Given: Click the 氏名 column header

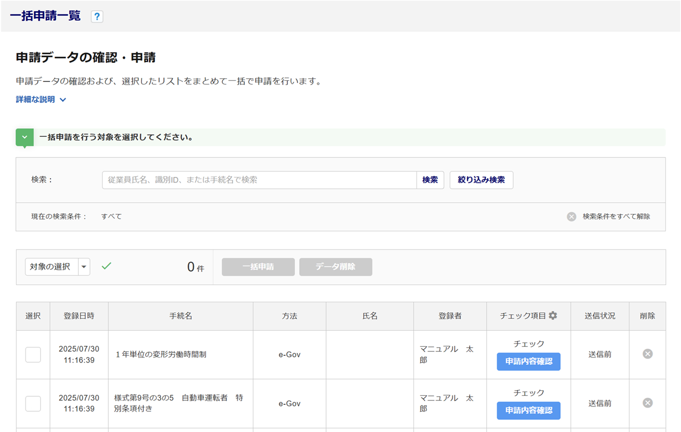Looking at the screenshot, I should pyautogui.click(x=370, y=316).
